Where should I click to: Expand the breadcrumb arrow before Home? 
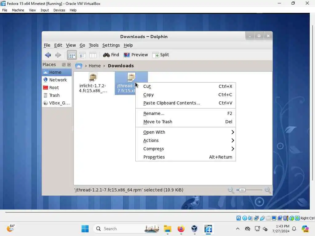(x=86, y=66)
